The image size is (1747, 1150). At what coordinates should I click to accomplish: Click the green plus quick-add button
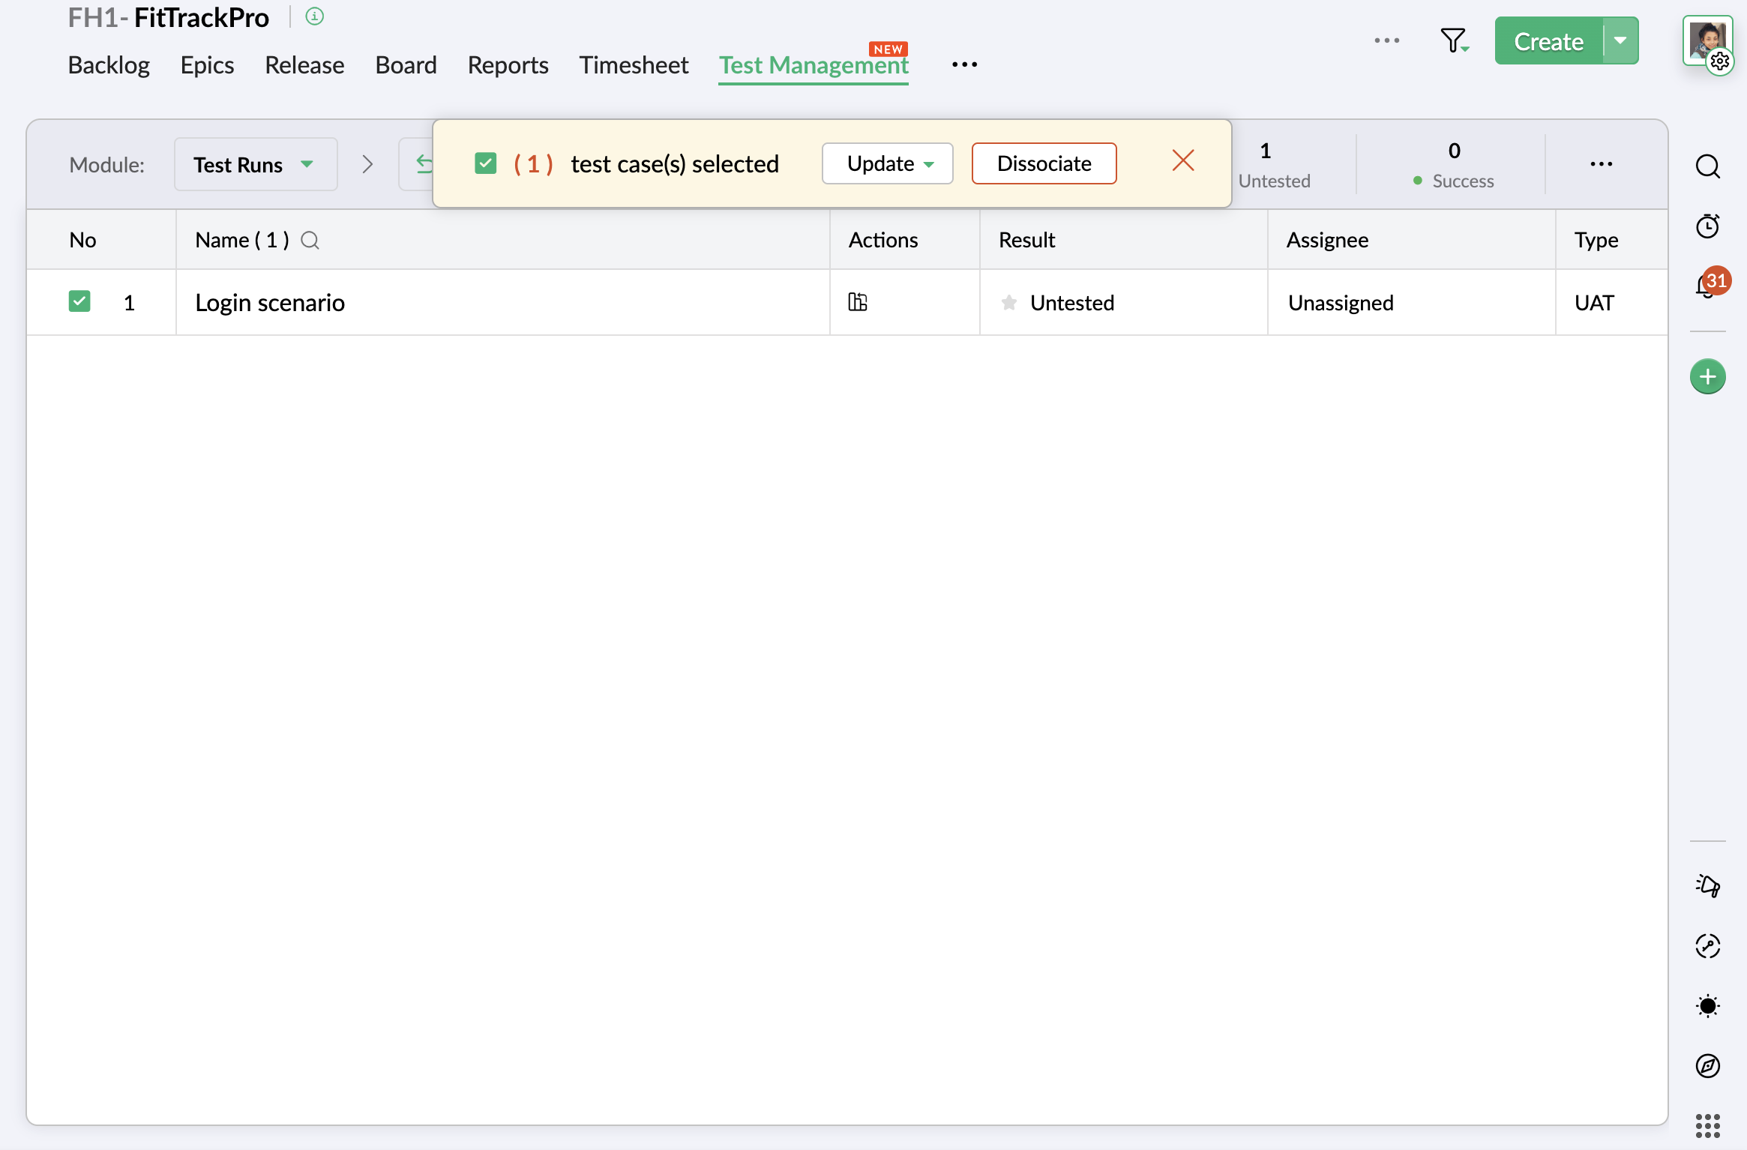pos(1707,376)
